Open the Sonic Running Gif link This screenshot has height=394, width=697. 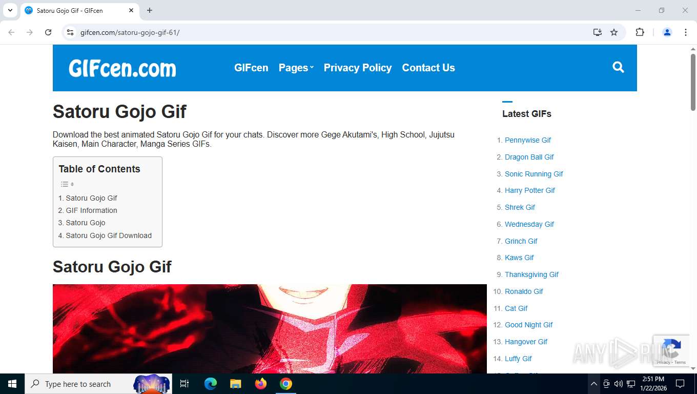click(534, 174)
